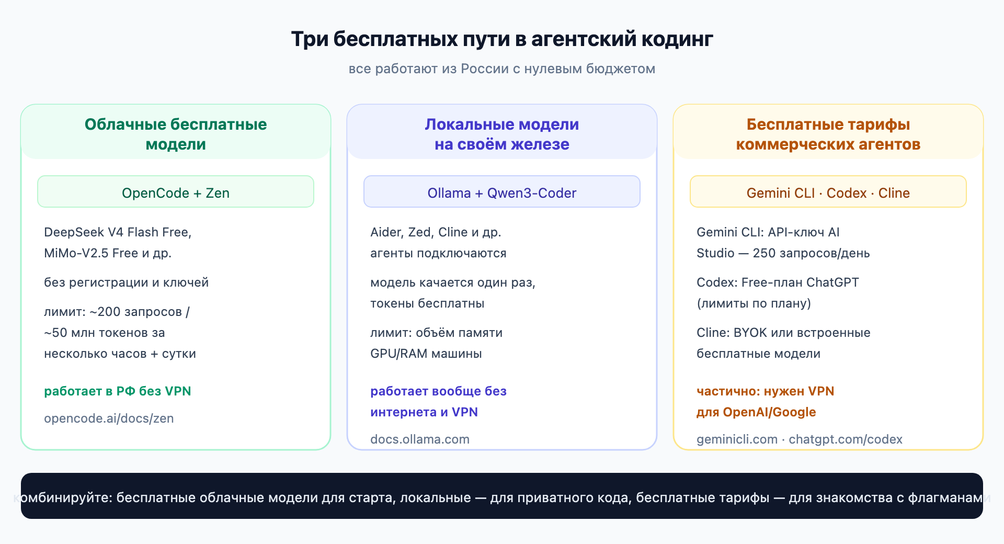Open the opencode.ai/docs/zen link
1004x544 pixels.
coord(109,418)
